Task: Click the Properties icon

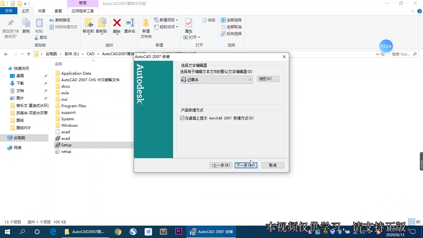Action: tap(189, 23)
